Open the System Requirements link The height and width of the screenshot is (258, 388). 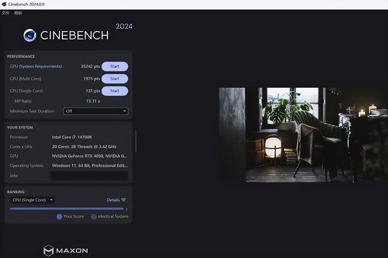41,66
